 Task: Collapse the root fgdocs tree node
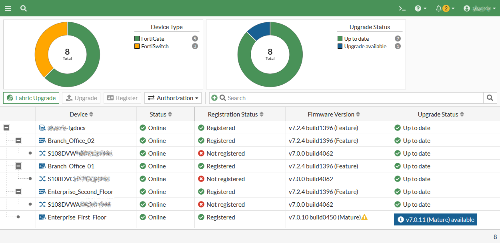pyautogui.click(x=6, y=128)
